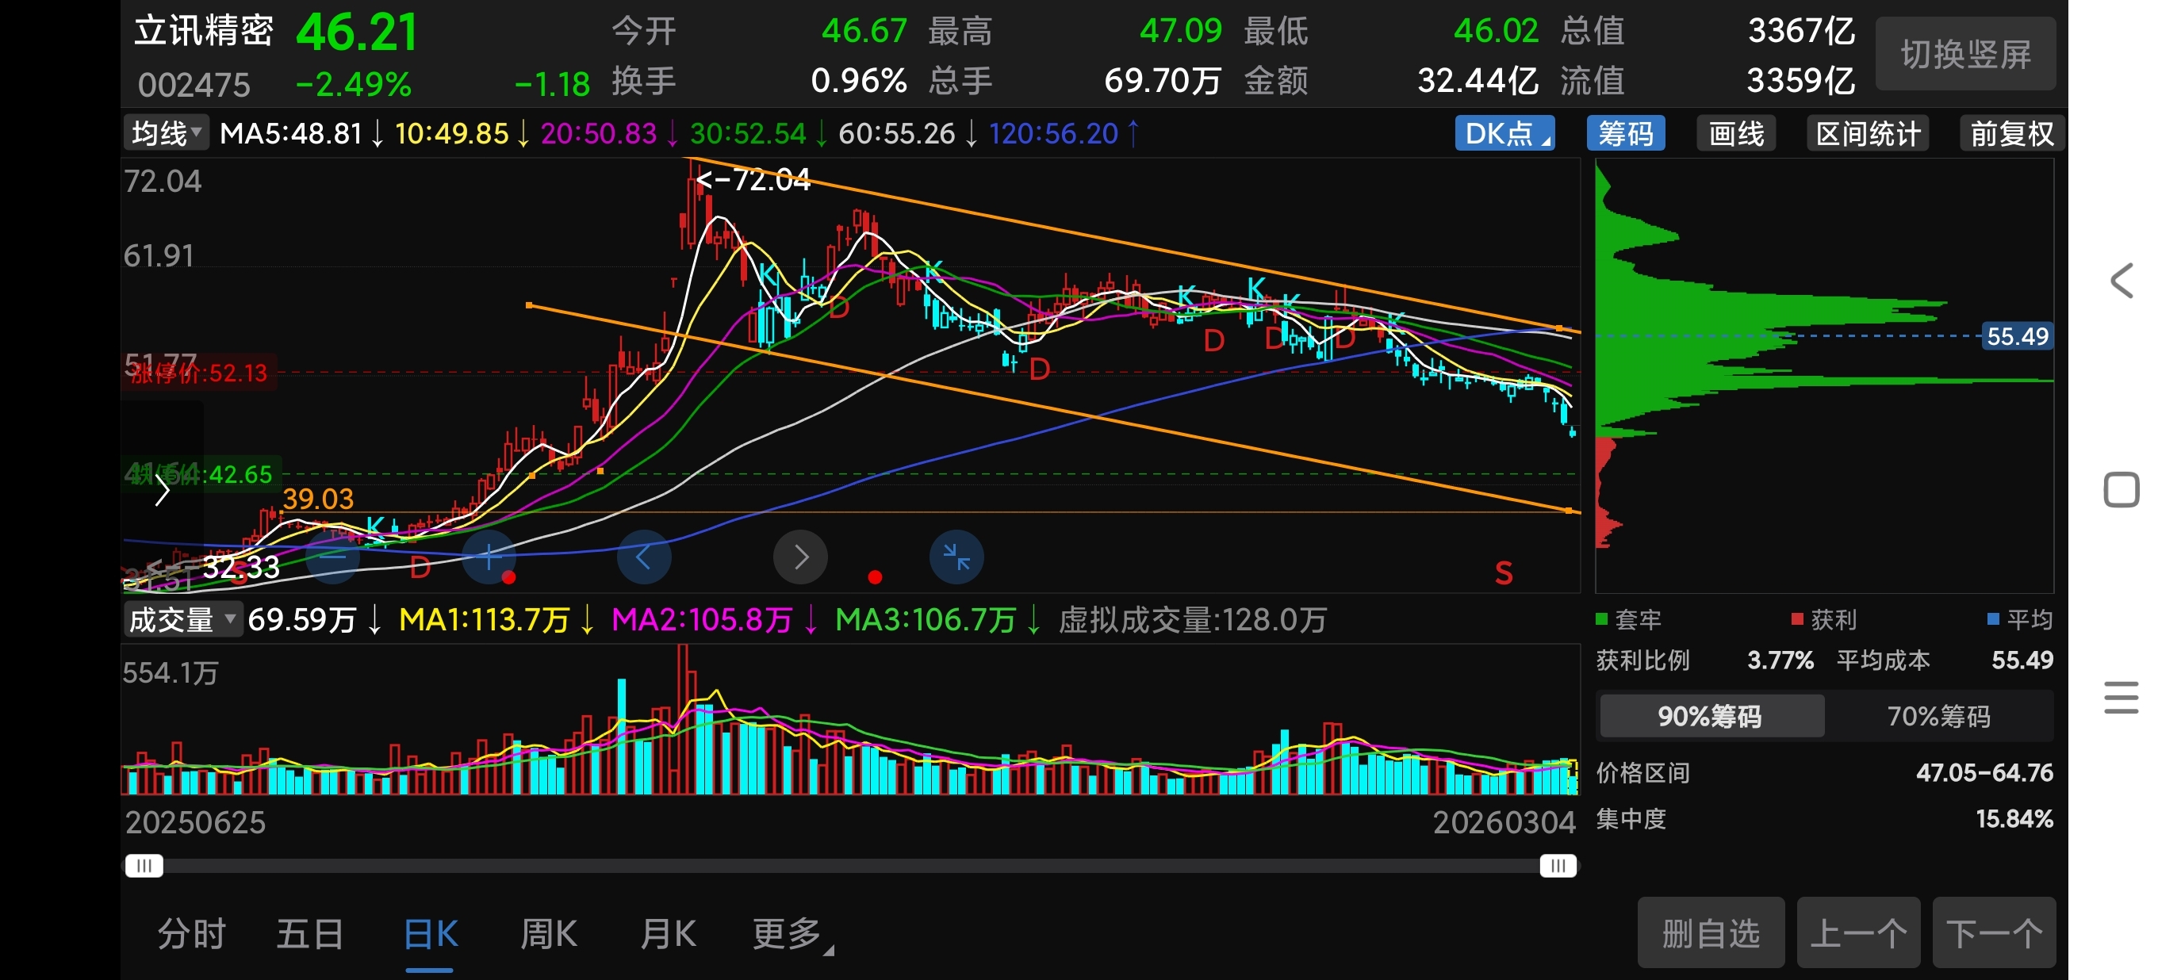Click the chart zoom-out minus icon
The width and height of the screenshot is (2181, 980).
tap(333, 557)
